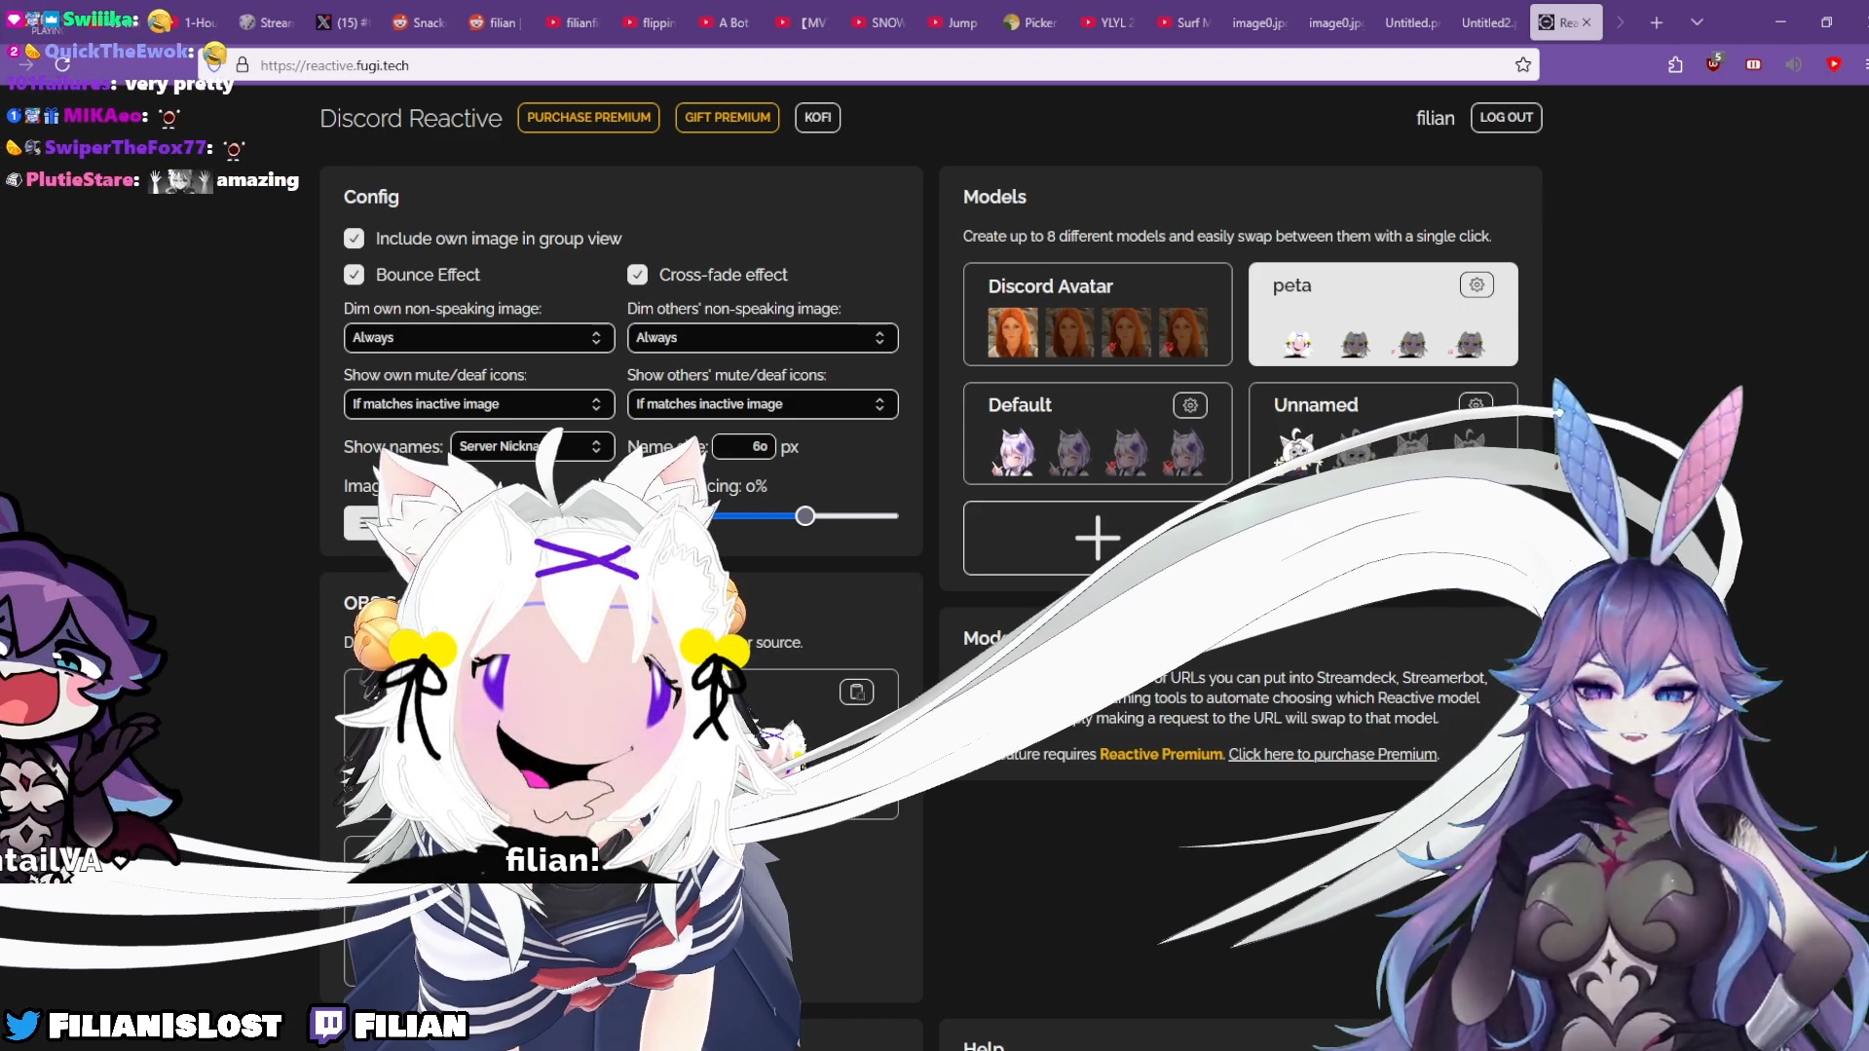Open the browser extensions puzzle icon
Image resolution: width=1869 pixels, height=1051 pixels.
pos(1675,64)
